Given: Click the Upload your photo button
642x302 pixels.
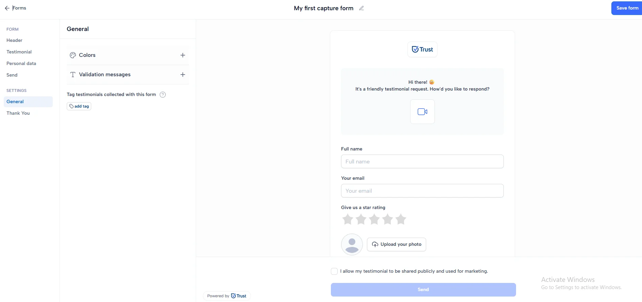Looking at the screenshot, I should pos(397,244).
